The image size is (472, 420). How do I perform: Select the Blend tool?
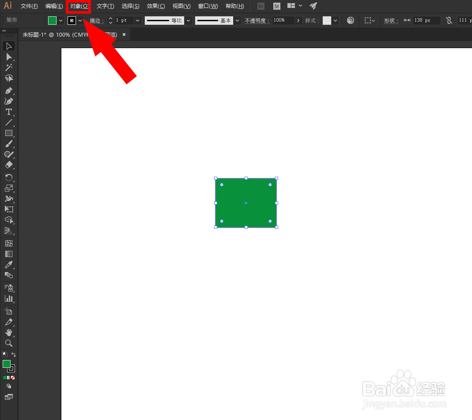tap(9, 275)
